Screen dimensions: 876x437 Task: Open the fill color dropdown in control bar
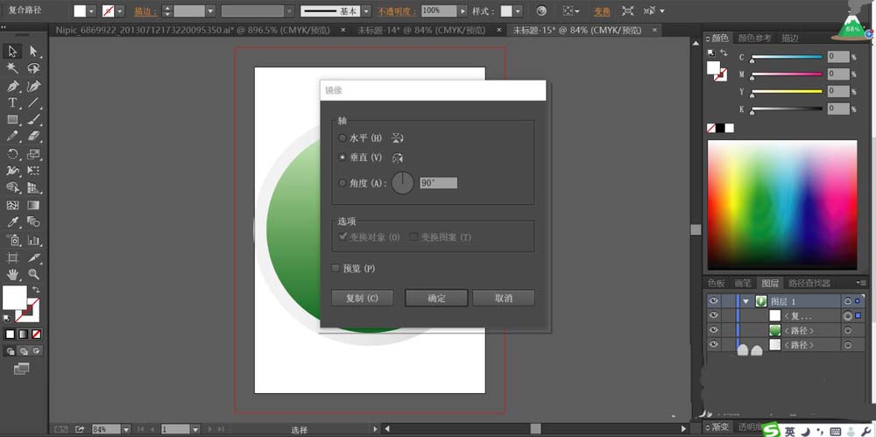91,11
